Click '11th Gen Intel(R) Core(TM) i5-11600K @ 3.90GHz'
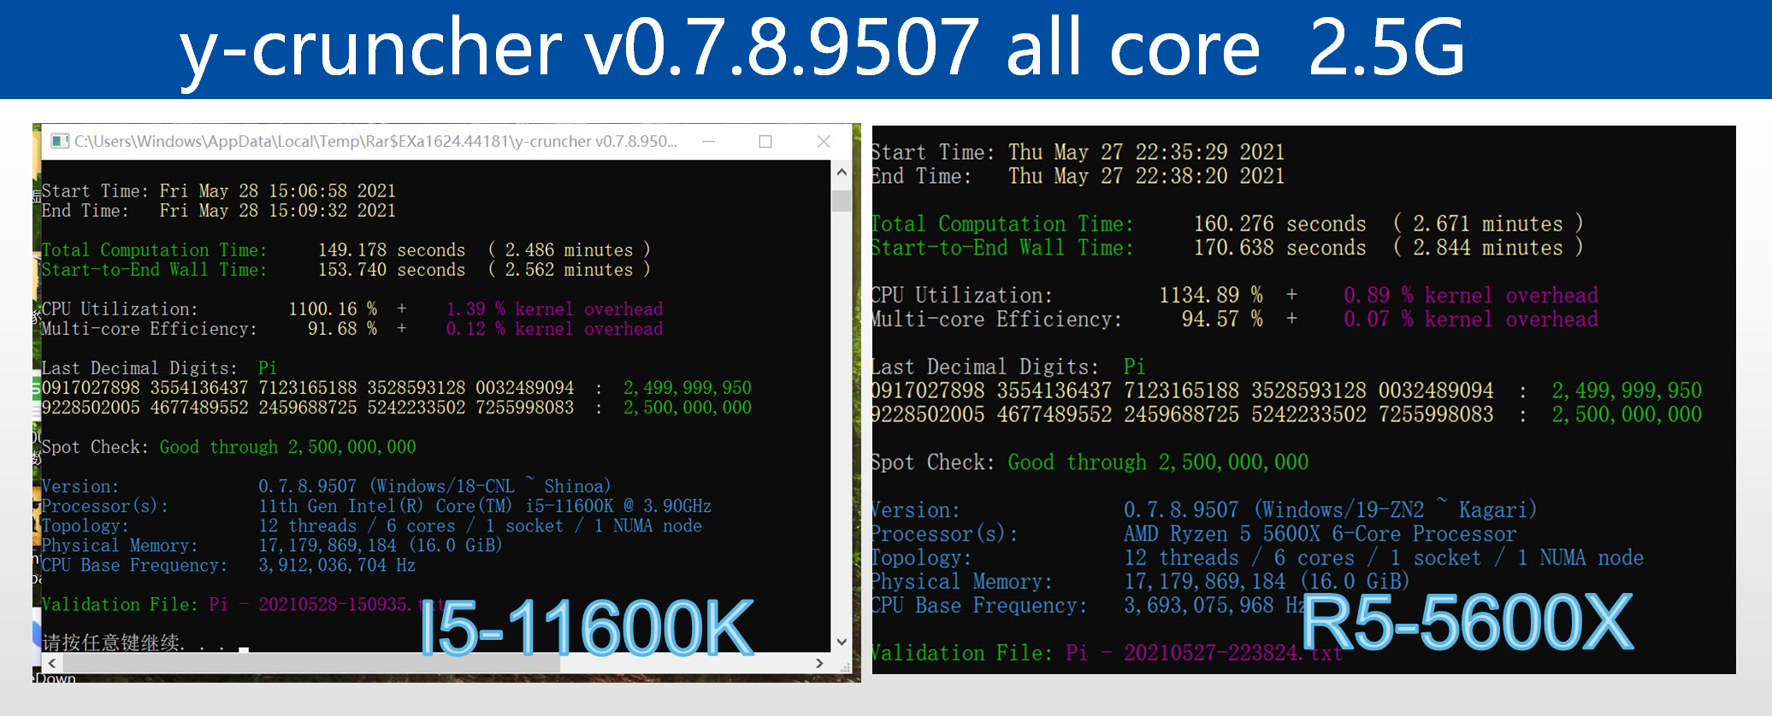Image resolution: width=1772 pixels, height=716 pixels. tap(485, 506)
